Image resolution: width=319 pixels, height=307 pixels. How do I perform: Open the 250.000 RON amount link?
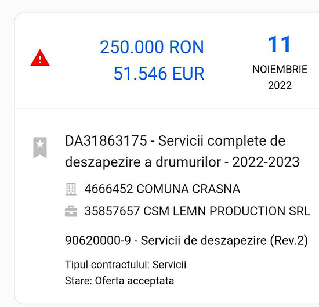point(152,47)
